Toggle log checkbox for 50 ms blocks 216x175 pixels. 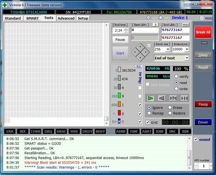pyautogui.click(x=140, y=88)
